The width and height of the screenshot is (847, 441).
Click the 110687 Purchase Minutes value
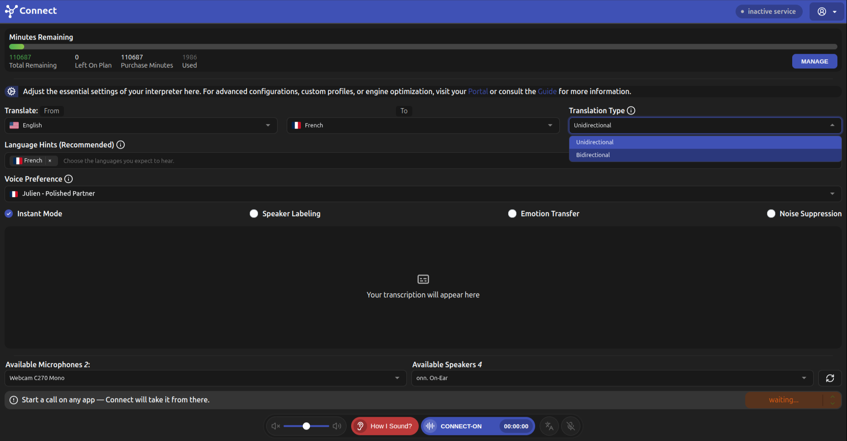coord(132,57)
